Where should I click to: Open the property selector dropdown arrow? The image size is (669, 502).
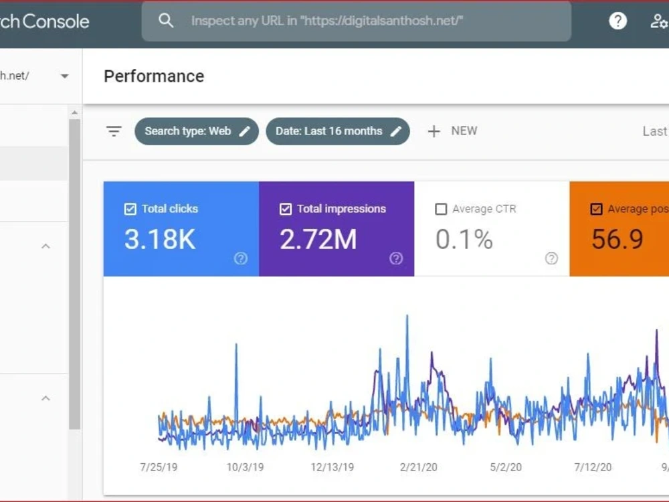64,76
